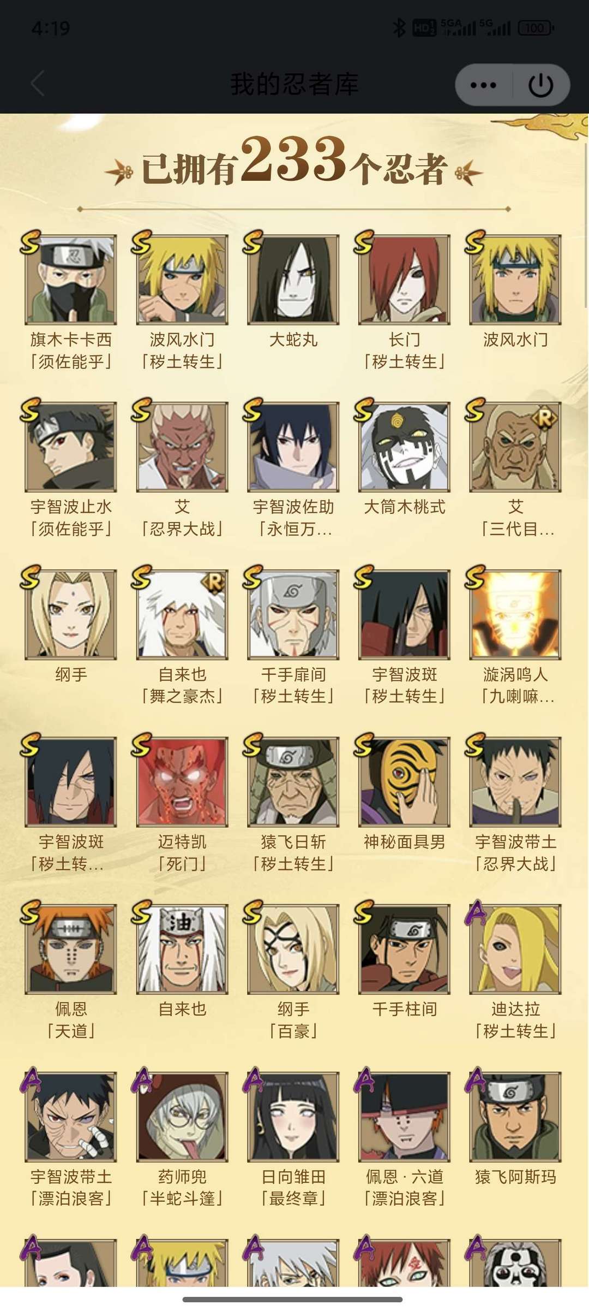Tap 宇智波止水「须佐能乎」avatar
The height and width of the screenshot is (1311, 589).
[71, 447]
